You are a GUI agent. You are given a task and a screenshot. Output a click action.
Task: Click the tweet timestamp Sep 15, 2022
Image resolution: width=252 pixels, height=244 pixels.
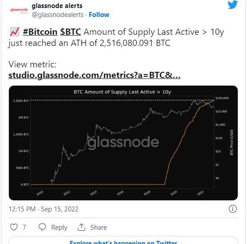pyautogui.click(x=44, y=209)
